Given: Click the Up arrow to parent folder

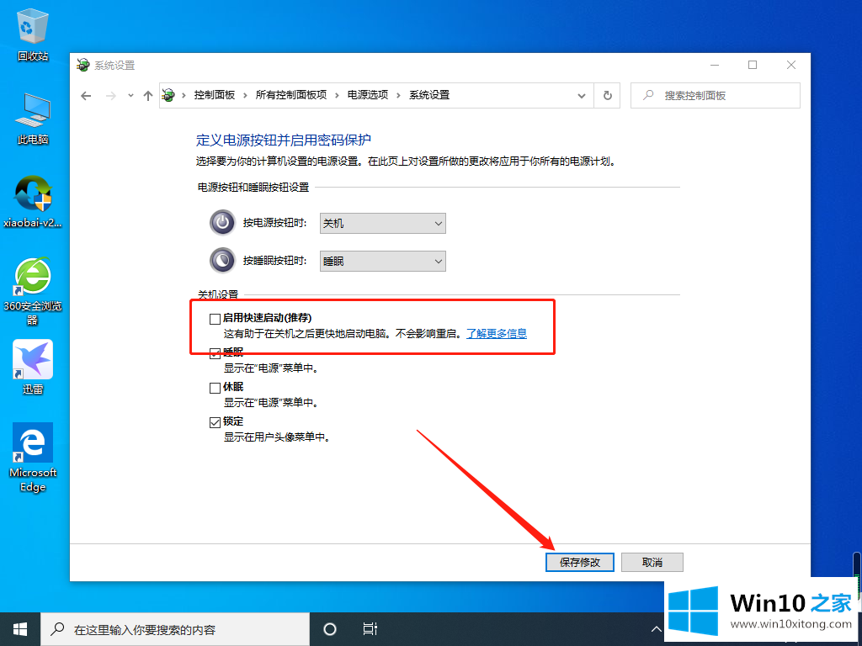Looking at the screenshot, I should pyautogui.click(x=148, y=96).
